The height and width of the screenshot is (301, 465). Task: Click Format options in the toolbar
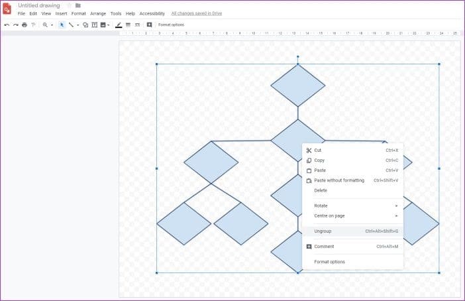(171, 25)
